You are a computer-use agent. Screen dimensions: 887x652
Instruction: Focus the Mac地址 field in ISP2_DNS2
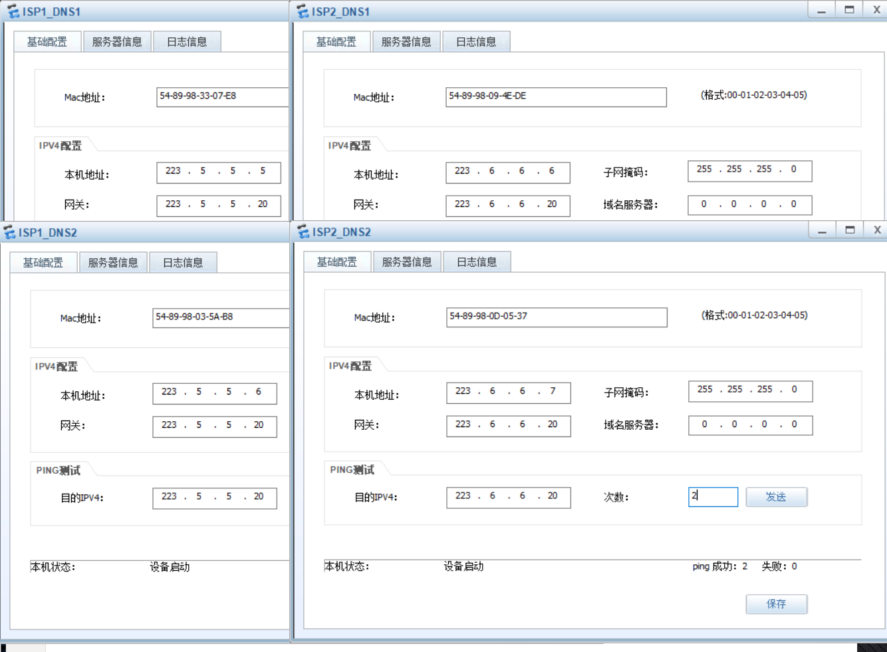click(x=557, y=317)
